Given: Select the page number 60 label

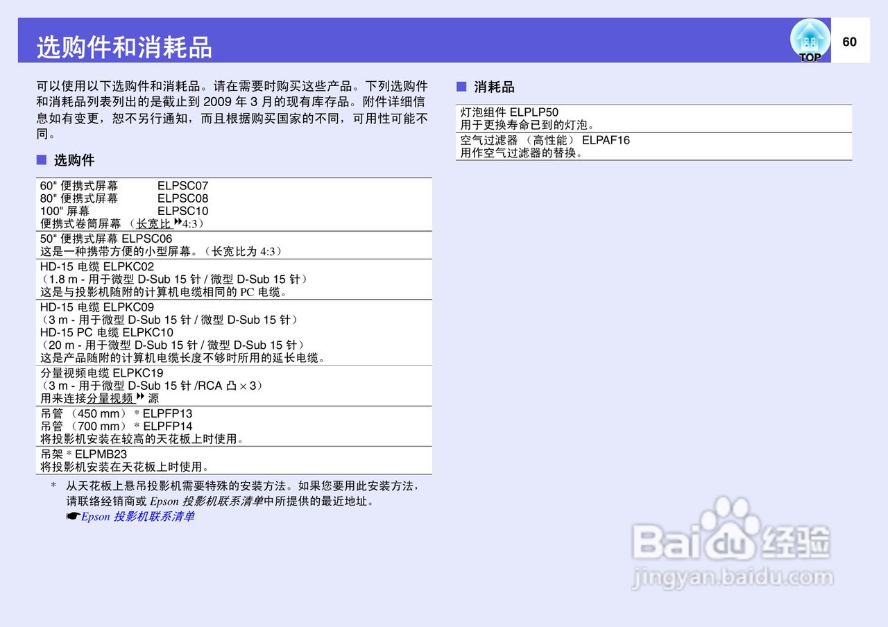Looking at the screenshot, I should tap(851, 40).
